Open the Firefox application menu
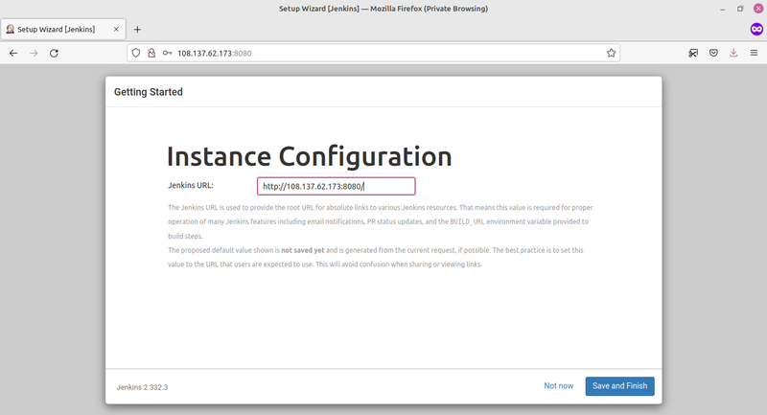 pos(754,53)
